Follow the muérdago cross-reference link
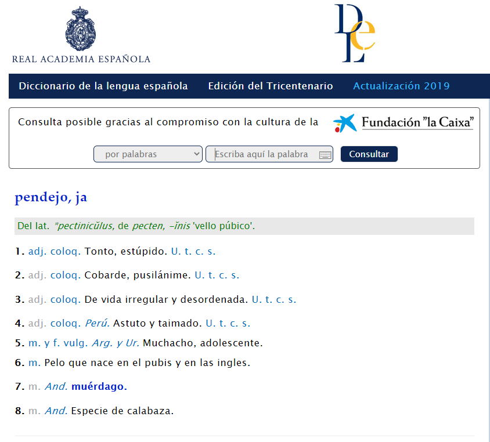This screenshot has height=442, width=490. tap(99, 386)
